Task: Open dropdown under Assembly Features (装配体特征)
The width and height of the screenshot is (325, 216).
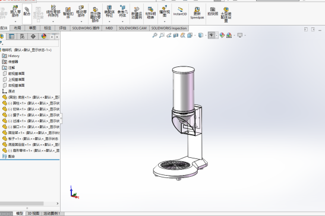Action: click(x=109, y=22)
